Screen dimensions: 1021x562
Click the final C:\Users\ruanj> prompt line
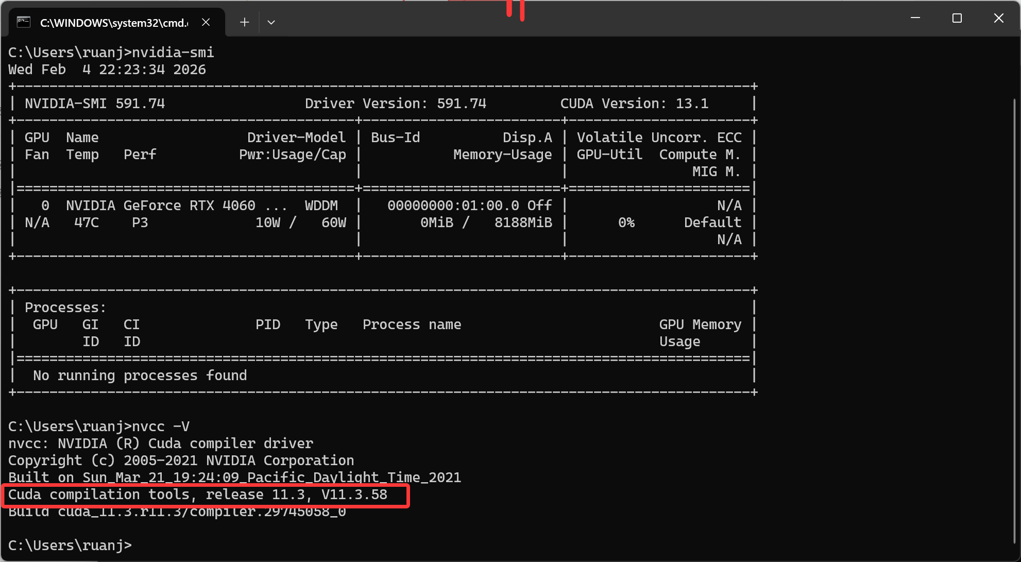tap(70, 545)
